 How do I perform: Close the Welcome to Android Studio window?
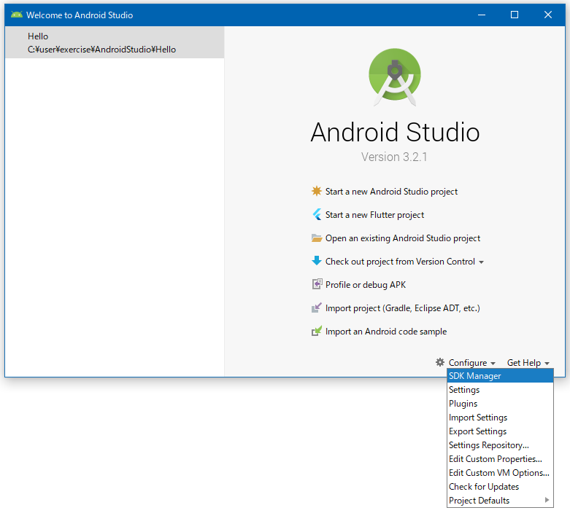[548, 15]
